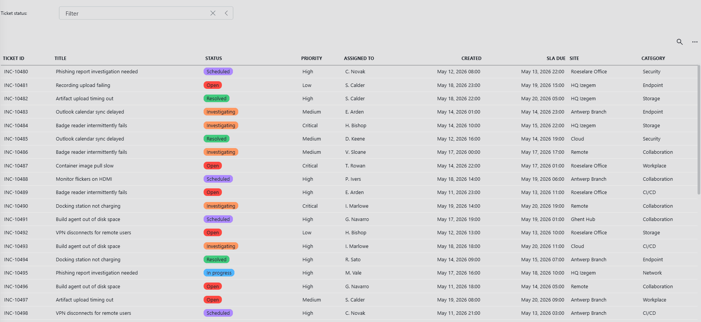Viewport: 701px width, 322px height.
Task: Sort by the CATEGORY column header
Action: click(x=653, y=58)
